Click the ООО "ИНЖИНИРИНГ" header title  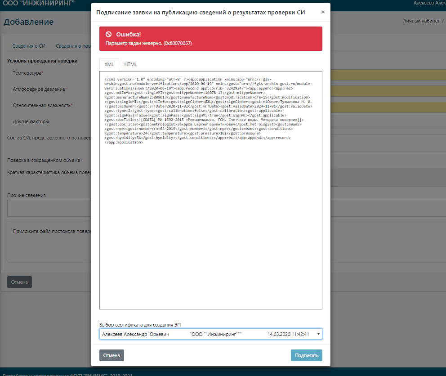click(39, 4)
